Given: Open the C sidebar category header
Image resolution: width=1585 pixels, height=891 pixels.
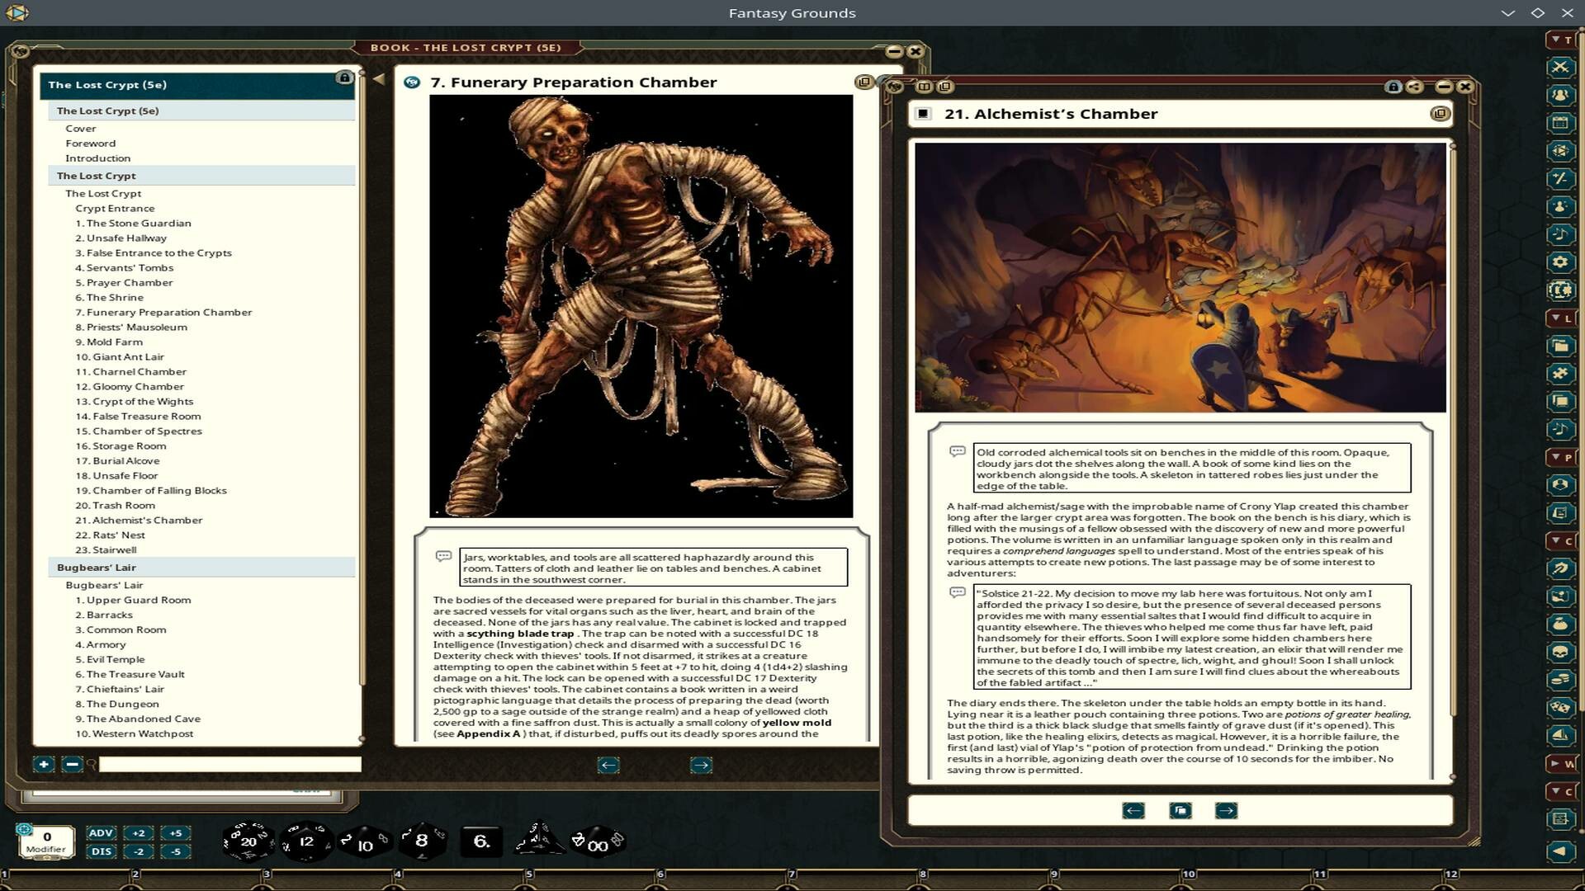Looking at the screenshot, I should [1559, 540].
